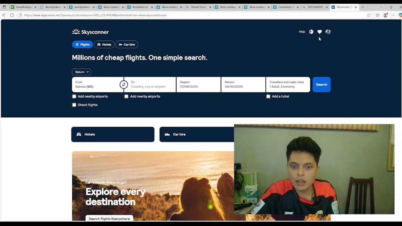
Task: Enable the Direct flights checkbox
Action: pyautogui.click(x=74, y=105)
